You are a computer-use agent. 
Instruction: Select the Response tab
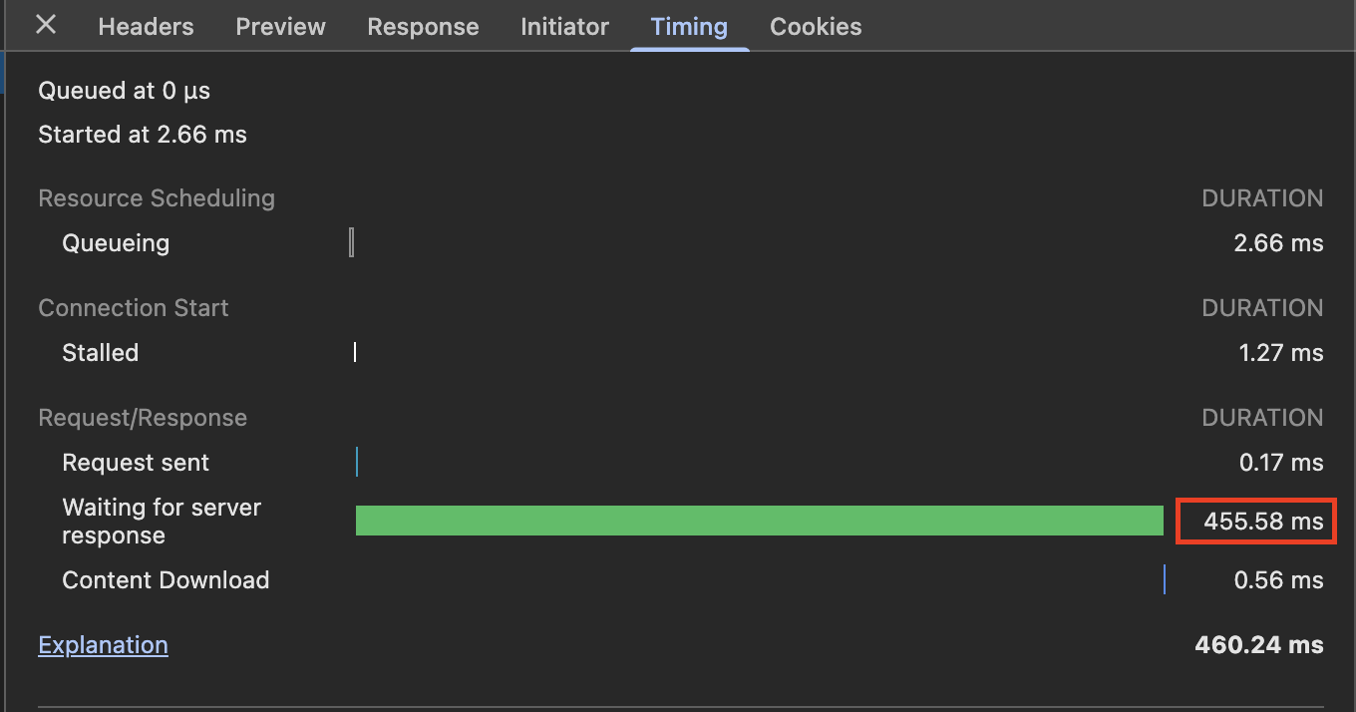point(423,27)
